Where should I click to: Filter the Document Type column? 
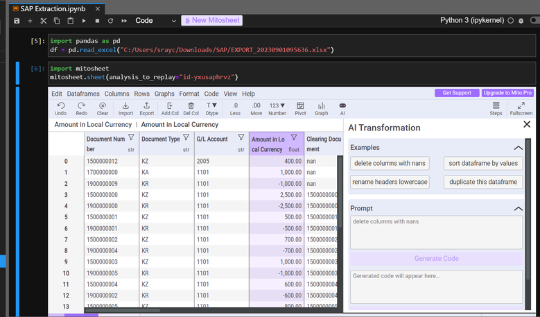186,138
